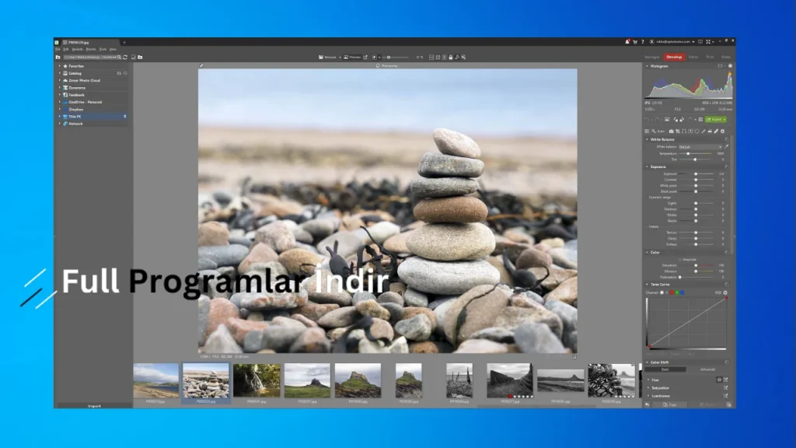Image resolution: width=796 pixels, height=448 pixels.
Task: Switch Color Shift to Advanced tab
Action: click(x=707, y=369)
